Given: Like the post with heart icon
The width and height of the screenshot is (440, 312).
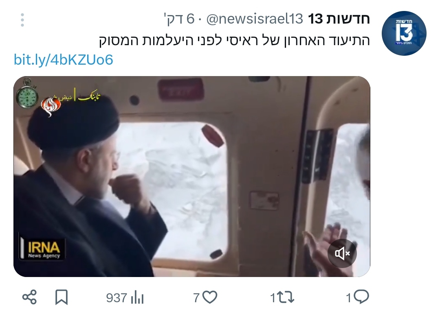Looking at the screenshot, I should 210,297.
